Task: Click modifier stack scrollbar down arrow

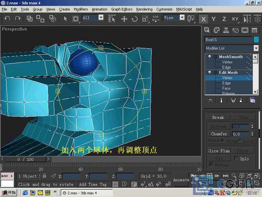Action: pyautogui.click(x=255, y=92)
